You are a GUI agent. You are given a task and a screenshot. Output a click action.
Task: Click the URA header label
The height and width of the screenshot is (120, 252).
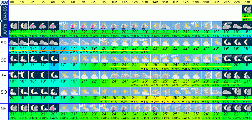pos(4,2)
